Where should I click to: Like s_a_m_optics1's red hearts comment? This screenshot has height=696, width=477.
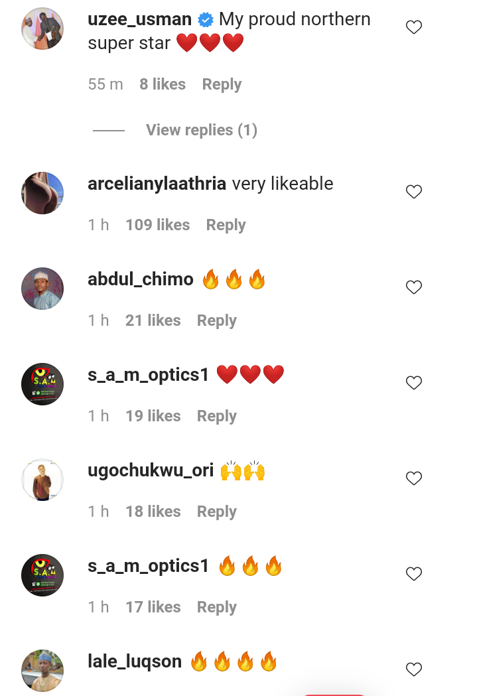coord(413,382)
